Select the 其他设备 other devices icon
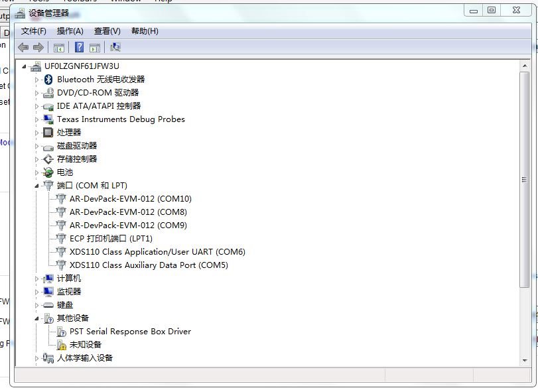 [48, 319]
